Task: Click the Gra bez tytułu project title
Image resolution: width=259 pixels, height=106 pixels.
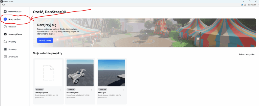Action: click(73, 92)
